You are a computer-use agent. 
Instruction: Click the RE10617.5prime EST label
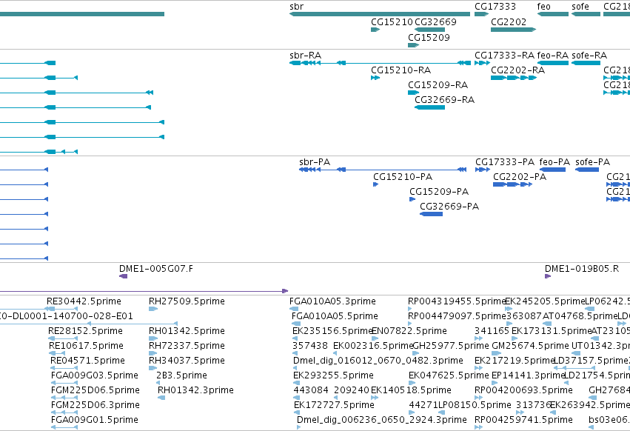click(86, 346)
